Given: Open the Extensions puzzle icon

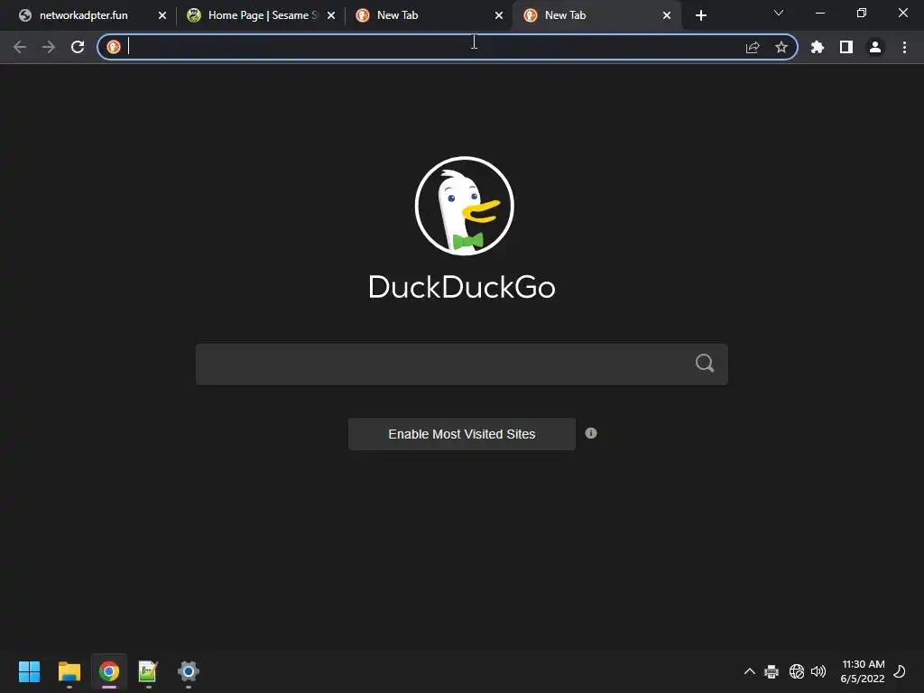Looking at the screenshot, I should point(818,47).
